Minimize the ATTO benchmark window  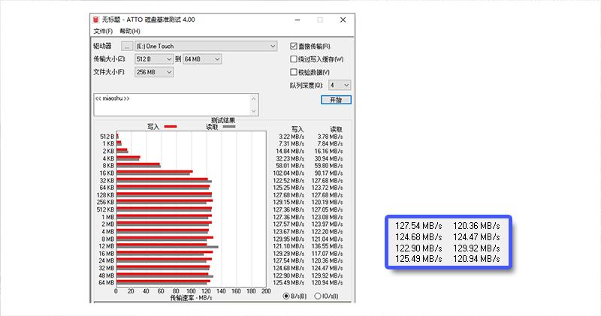(297, 20)
